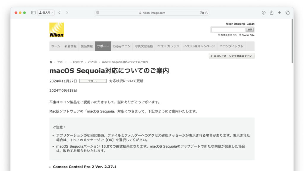Open the ニコンイメージング会員ログイン button
This screenshot has width=304, height=171.
pyautogui.click(x=231, y=56)
